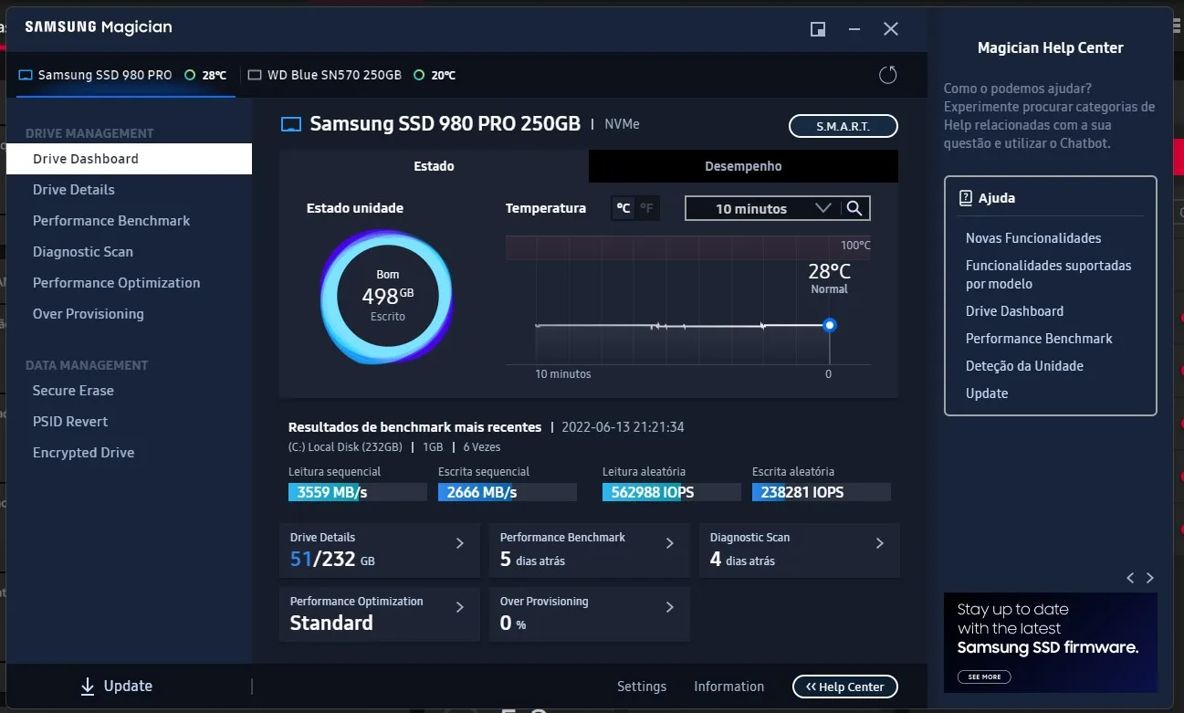
Task: Click the Leitura sequencial 3559 MB/s bar
Action: [358, 492]
